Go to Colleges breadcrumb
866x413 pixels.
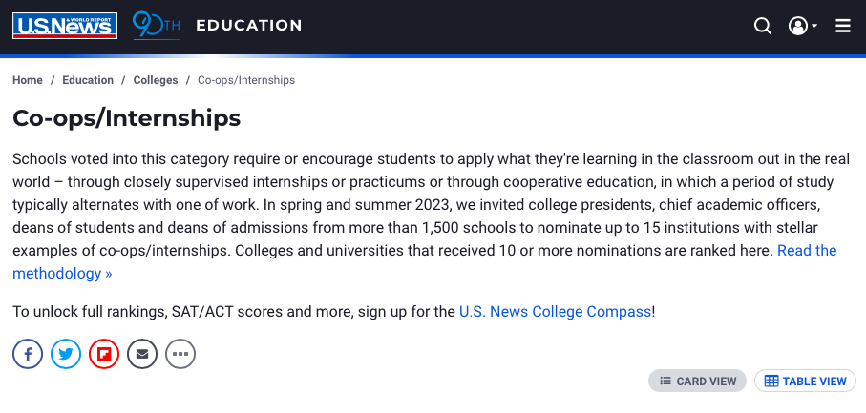156,80
